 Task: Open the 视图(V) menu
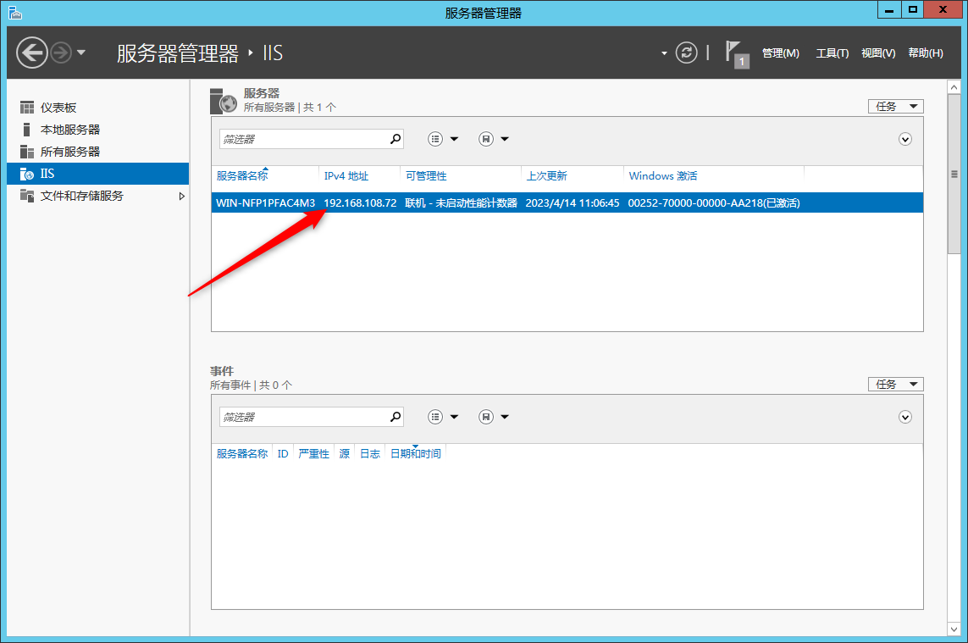click(x=878, y=53)
